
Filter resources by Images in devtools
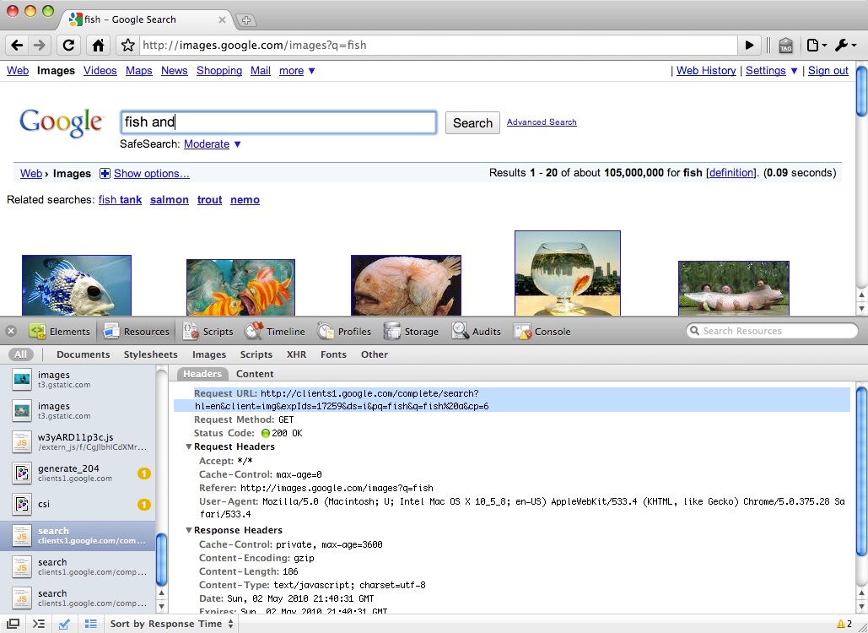tap(208, 354)
